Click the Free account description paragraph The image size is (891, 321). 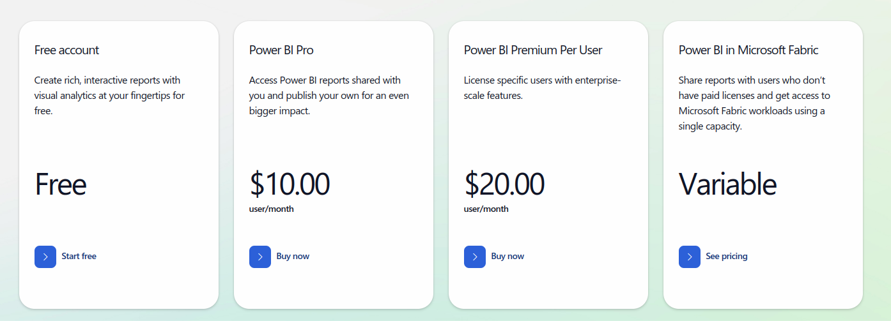click(x=110, y=96)
